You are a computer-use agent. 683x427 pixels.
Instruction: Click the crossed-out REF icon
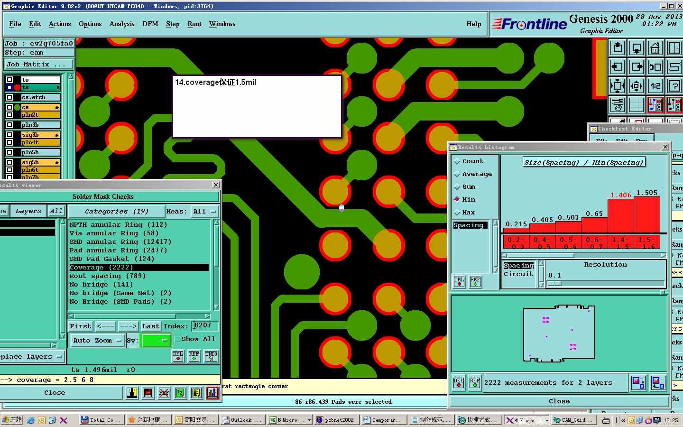[164, 393]
